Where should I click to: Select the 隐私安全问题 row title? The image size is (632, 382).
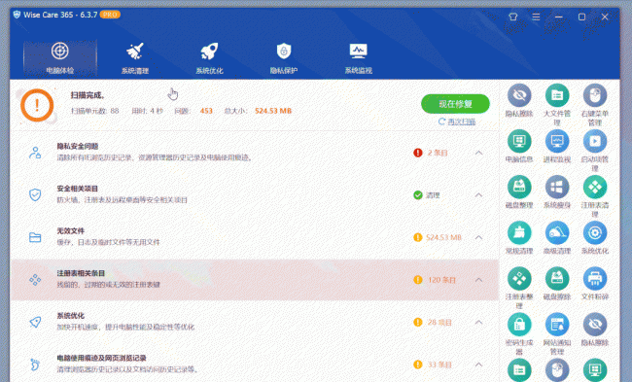coord(78,146)
